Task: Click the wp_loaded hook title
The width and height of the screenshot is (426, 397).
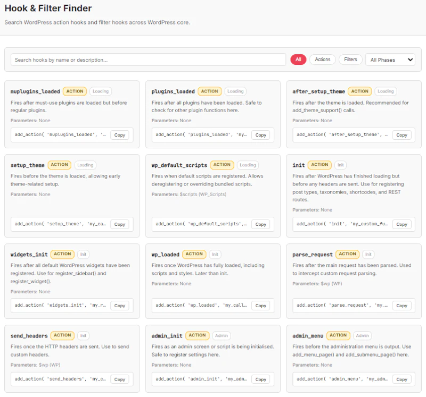Action: 166,255
